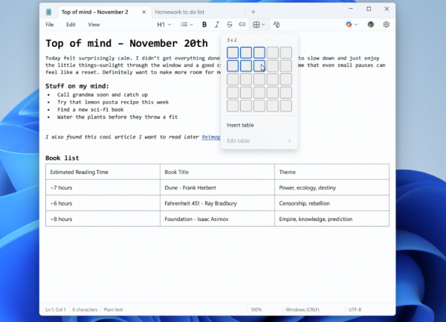Clear formatting with the Aa icon
Image resolution: width=446 pixels, height=322 pixels.
277,25
